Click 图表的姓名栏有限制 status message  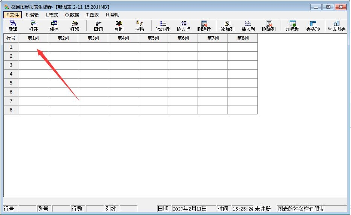coord(301,209)
